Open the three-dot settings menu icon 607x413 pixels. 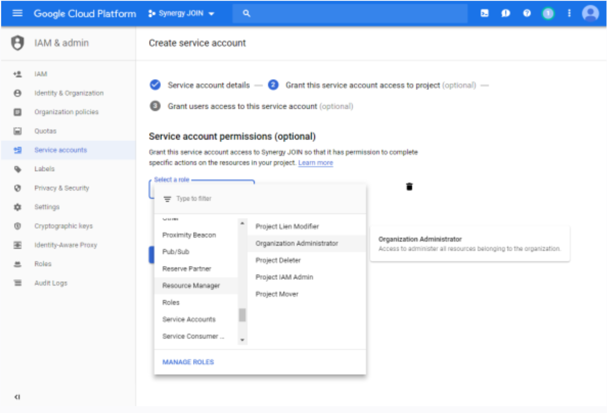[x=569, y=13]
